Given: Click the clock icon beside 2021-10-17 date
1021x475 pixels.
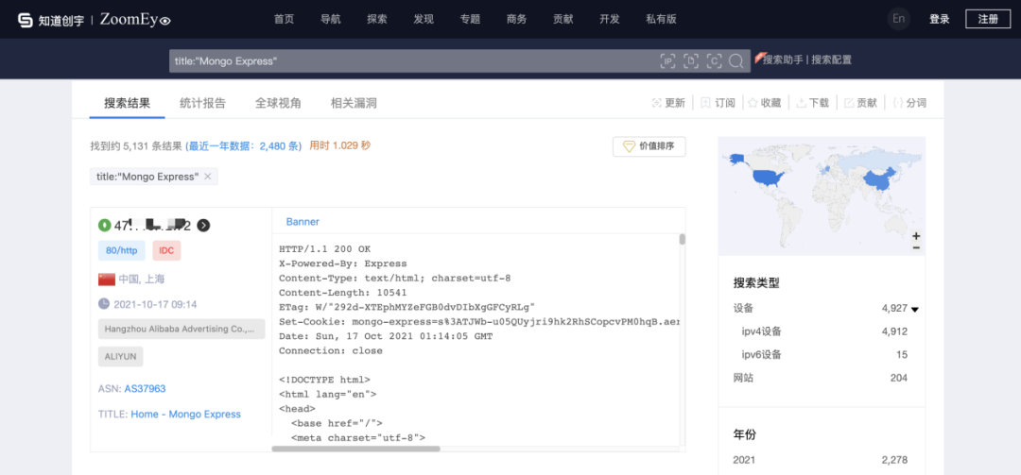Looking at the screenshot, I should [104, 303].
